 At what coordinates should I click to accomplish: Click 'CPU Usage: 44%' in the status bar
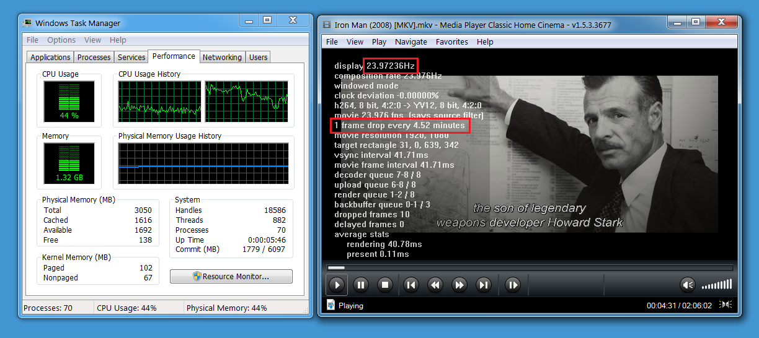(x=127, y=308)
